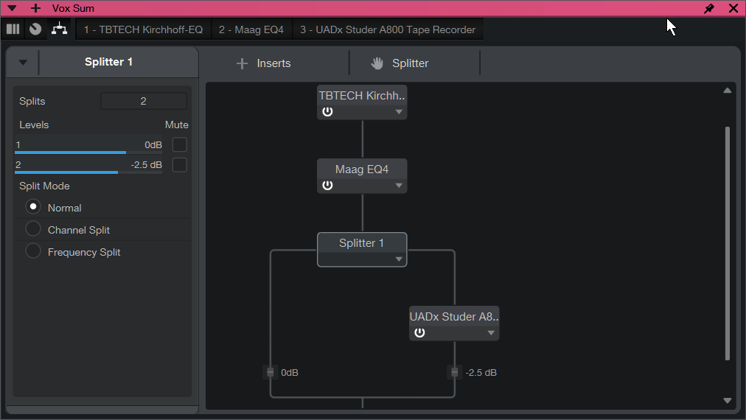Close the Vox Sum window
The image size is (746, 420).
[x=733, y=8]
